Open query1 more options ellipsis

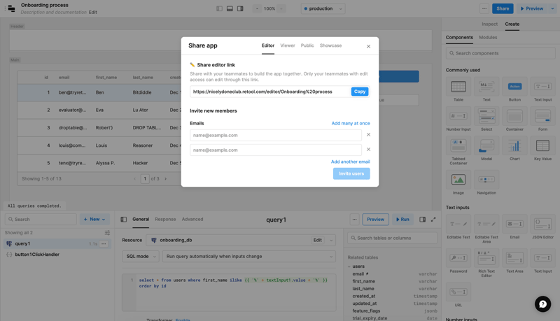pyautogui.click(x=104, y=243)
